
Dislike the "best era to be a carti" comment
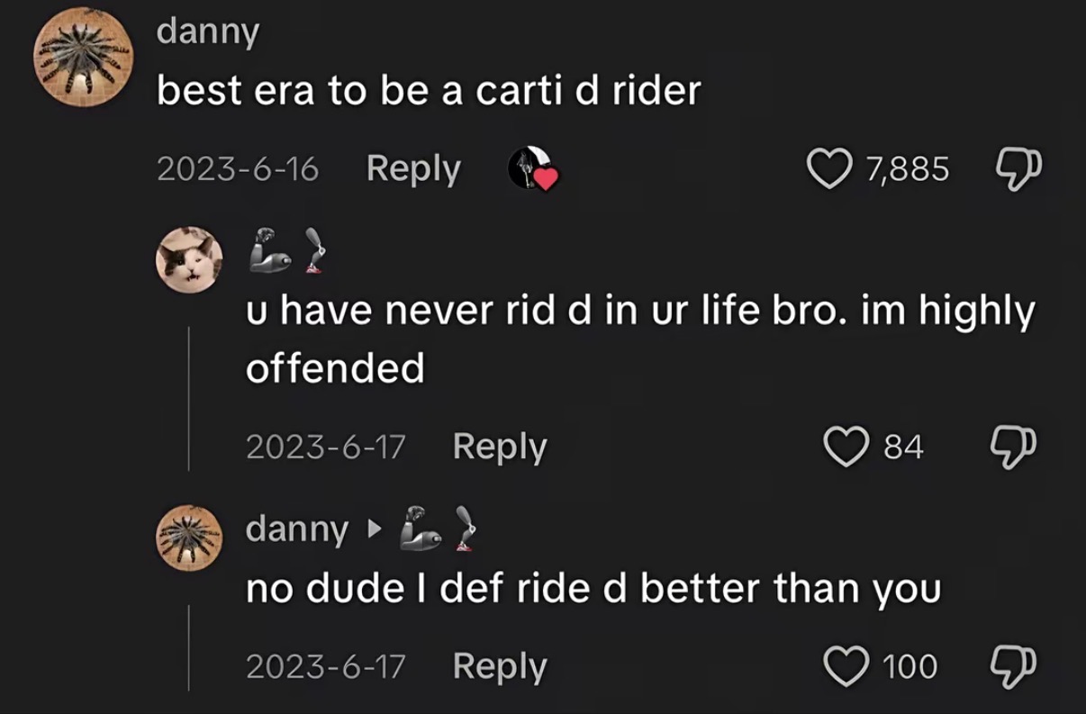click(x=1018, y=167)
